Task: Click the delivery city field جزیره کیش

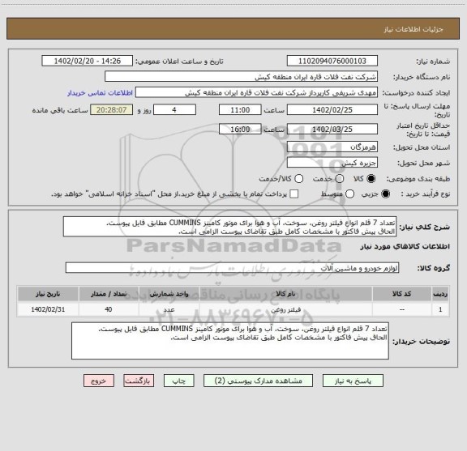Action: click(332, 163)
